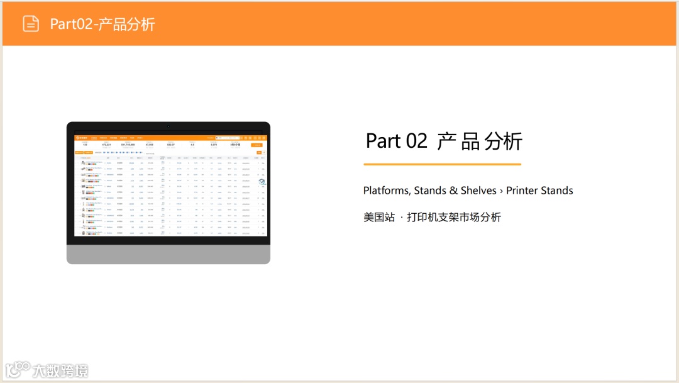Click the Part02-产品分析 header title
The width and height of the screenshot is (679, 383).
(x=102, y=24)
